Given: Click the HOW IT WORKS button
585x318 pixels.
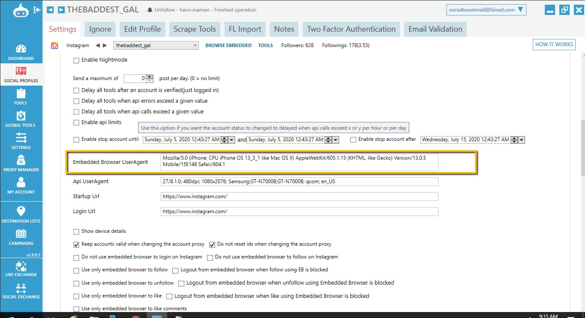Looking at the screenshot, I should (x=554, y=45).
